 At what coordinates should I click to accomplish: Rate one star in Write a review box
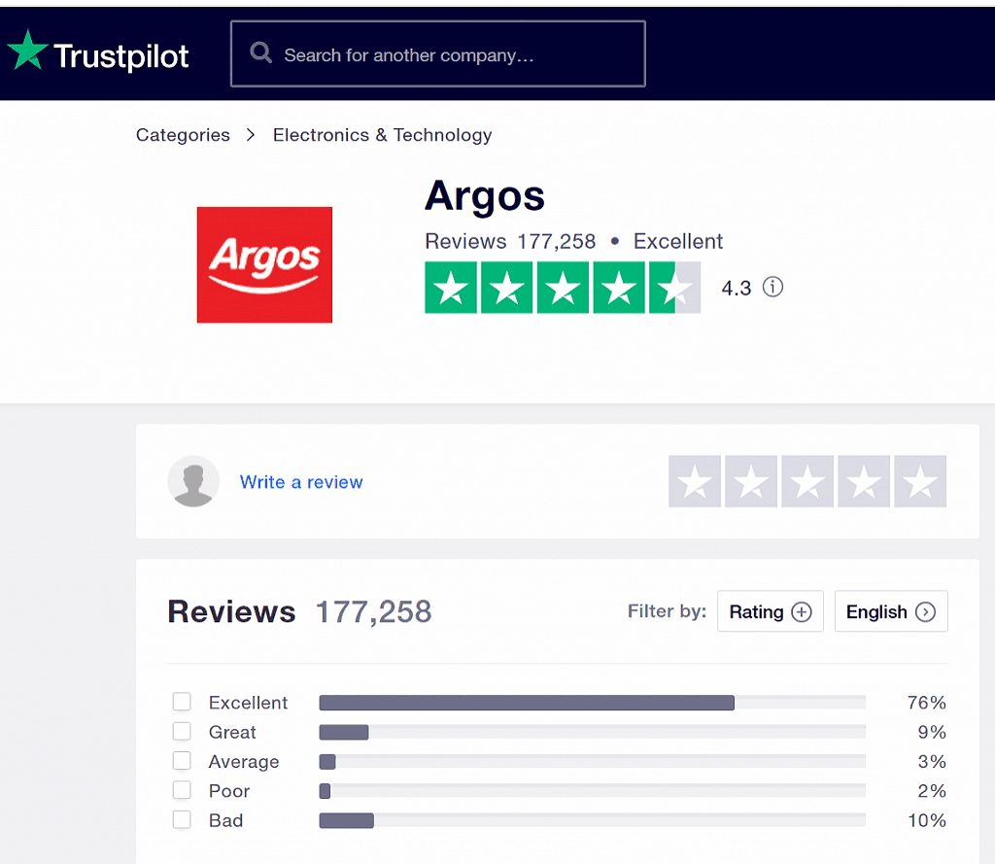(695, 481)
